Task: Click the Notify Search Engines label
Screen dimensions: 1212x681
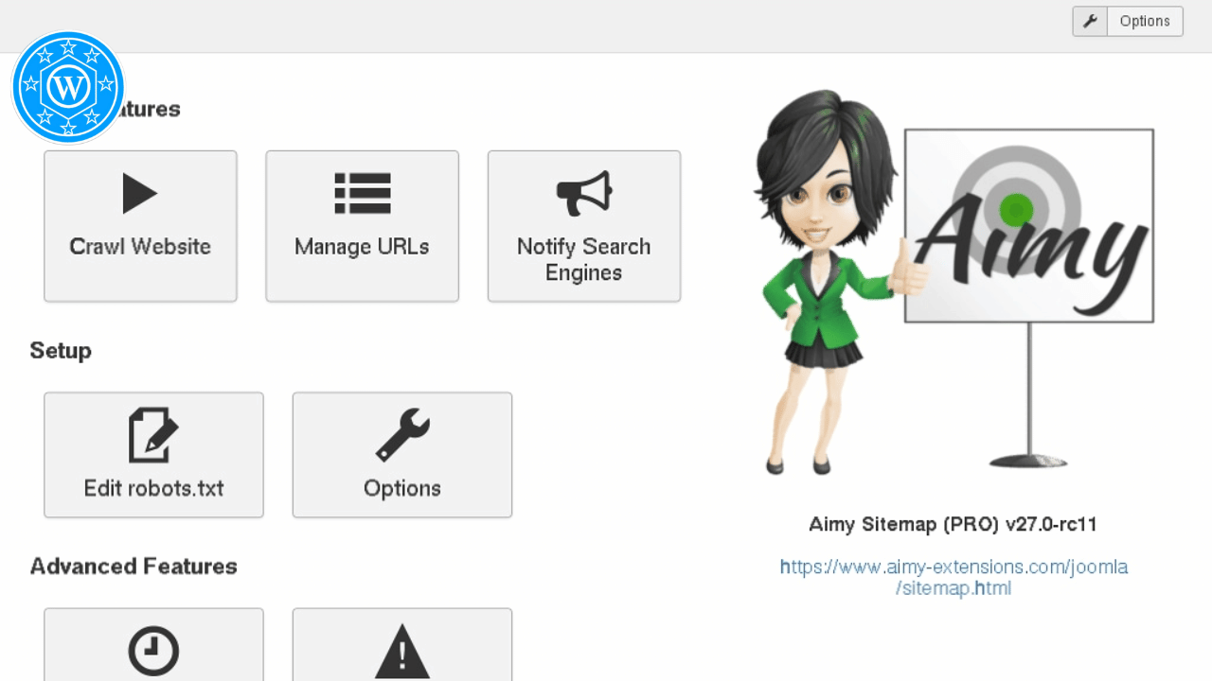Action: [x=584, y=259]
